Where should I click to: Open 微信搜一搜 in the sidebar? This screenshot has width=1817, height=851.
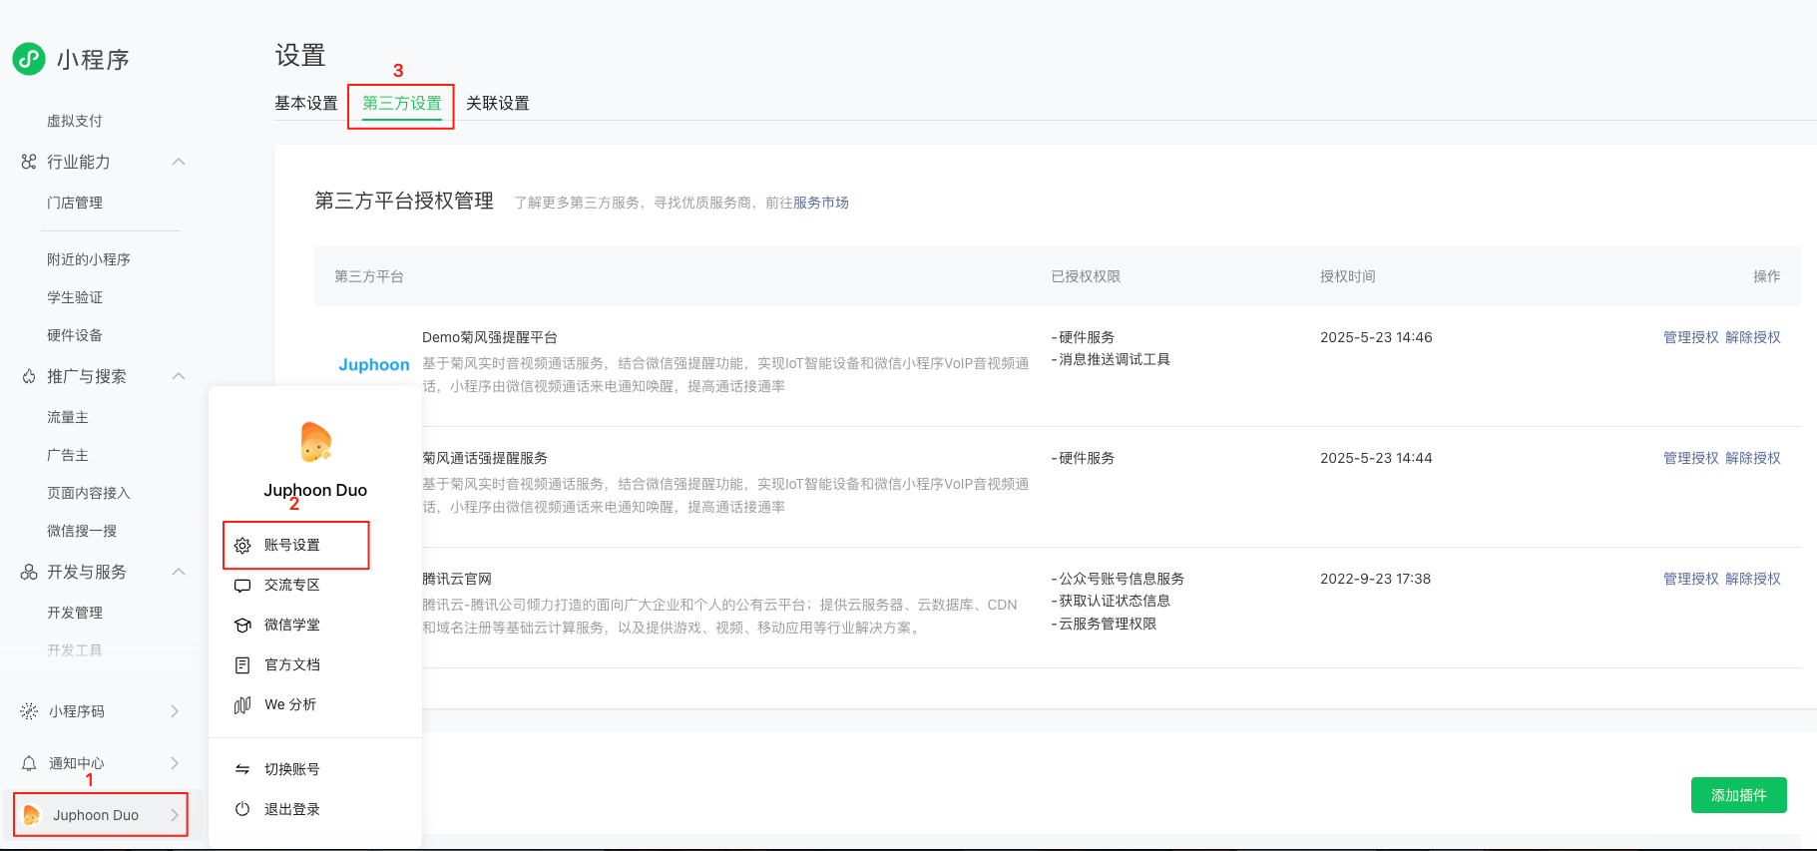click(82, 531)
